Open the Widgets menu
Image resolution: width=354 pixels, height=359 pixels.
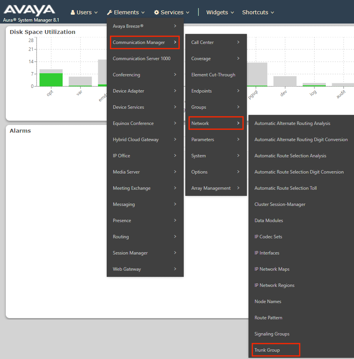(x=220, y=12)
